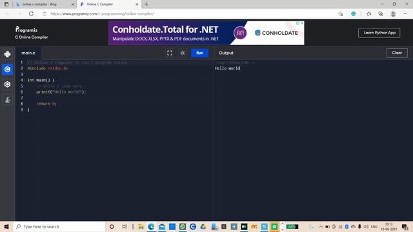This screenshot has width=413, height=232.
Task: Close the 'Online C Compiler' tab
Action: tap(137, 5)
